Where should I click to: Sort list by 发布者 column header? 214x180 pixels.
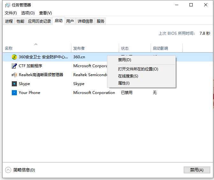[x=79, y=48]
